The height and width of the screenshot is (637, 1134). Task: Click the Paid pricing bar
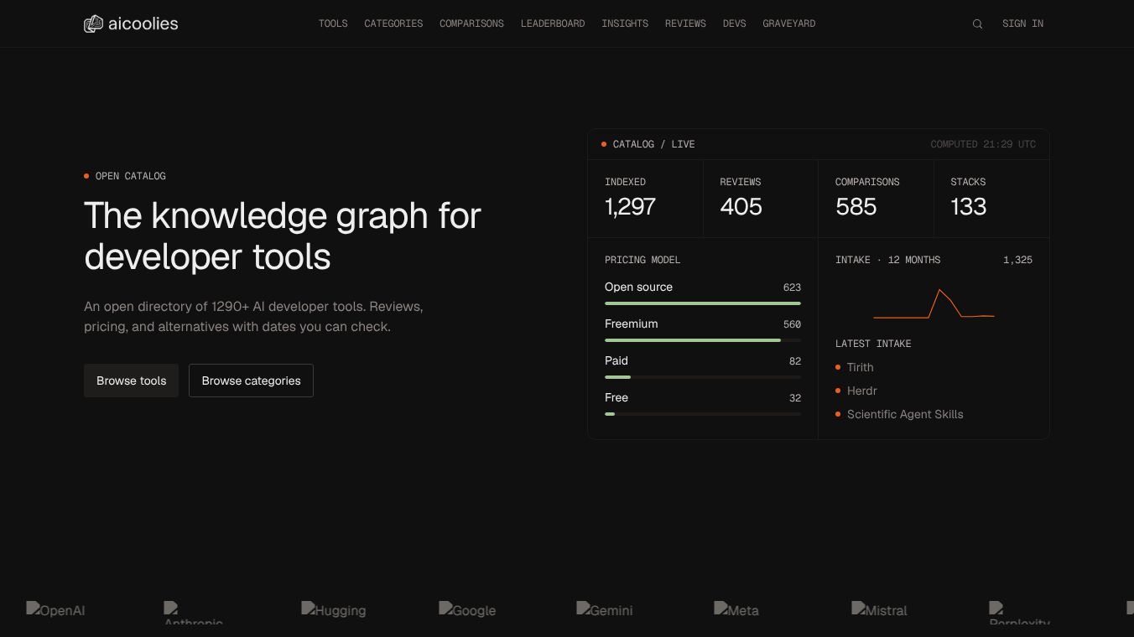point(703,377)
